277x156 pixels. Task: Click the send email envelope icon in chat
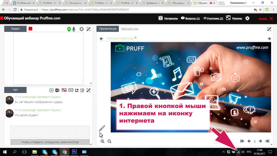pos(71,90)
